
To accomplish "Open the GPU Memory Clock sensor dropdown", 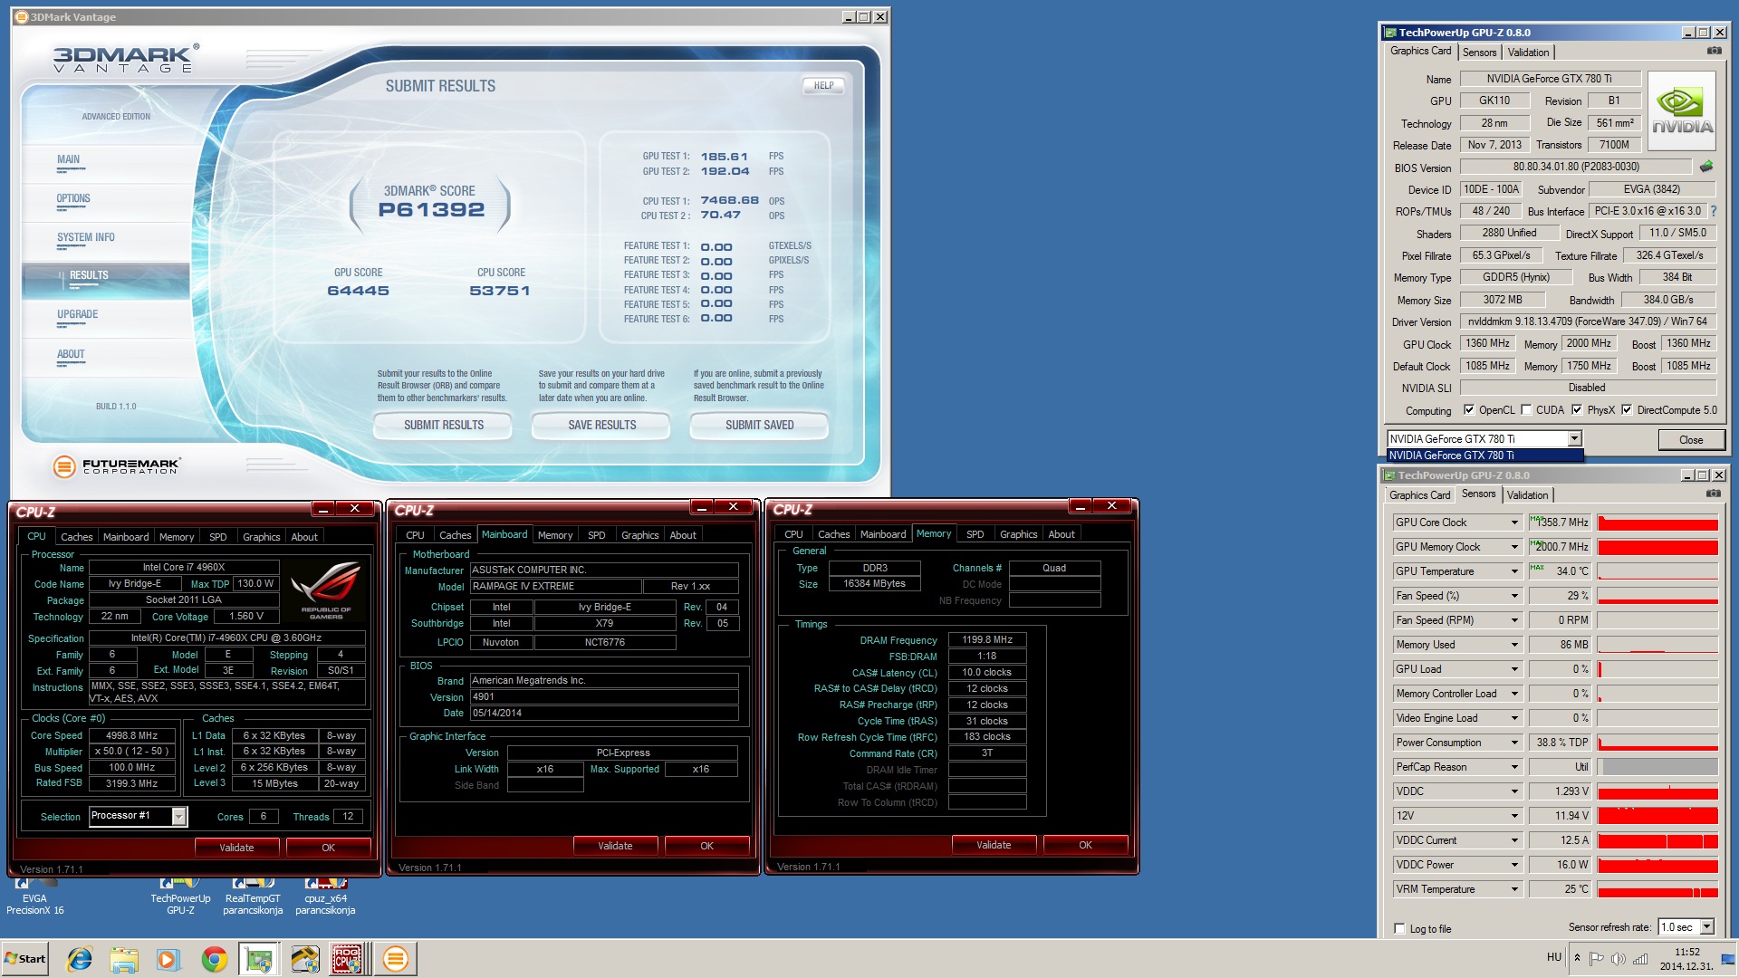I will (1514, 547).
